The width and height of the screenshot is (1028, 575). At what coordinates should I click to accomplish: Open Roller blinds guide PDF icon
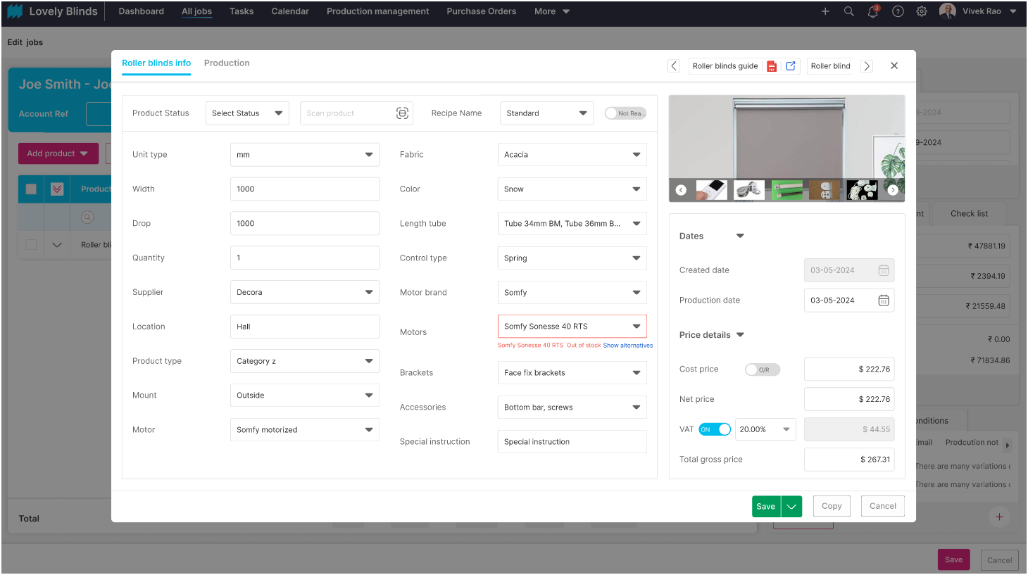[772, 66]
